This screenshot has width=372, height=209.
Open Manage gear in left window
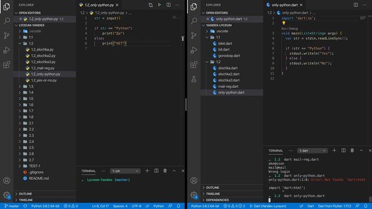tap(6, 195)
